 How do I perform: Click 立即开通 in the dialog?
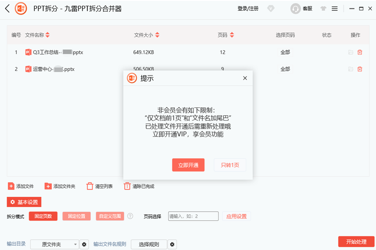click(188, 165)
